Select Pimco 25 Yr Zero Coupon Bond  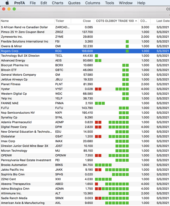click(85, 32)
